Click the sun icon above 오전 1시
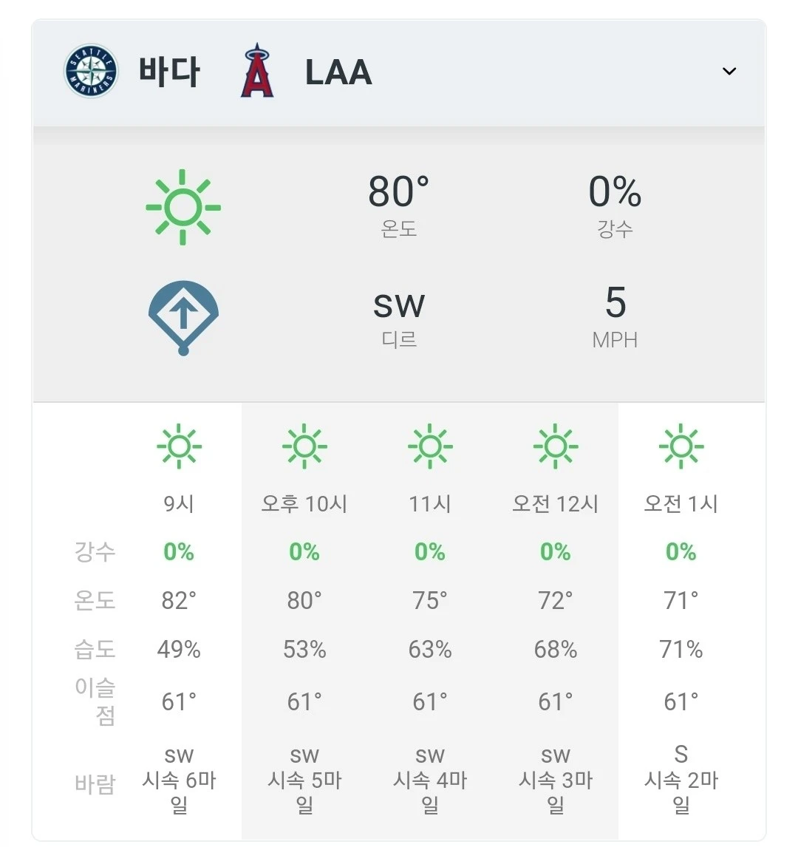This screenshot has height=847, width=798. pos(681,446)
